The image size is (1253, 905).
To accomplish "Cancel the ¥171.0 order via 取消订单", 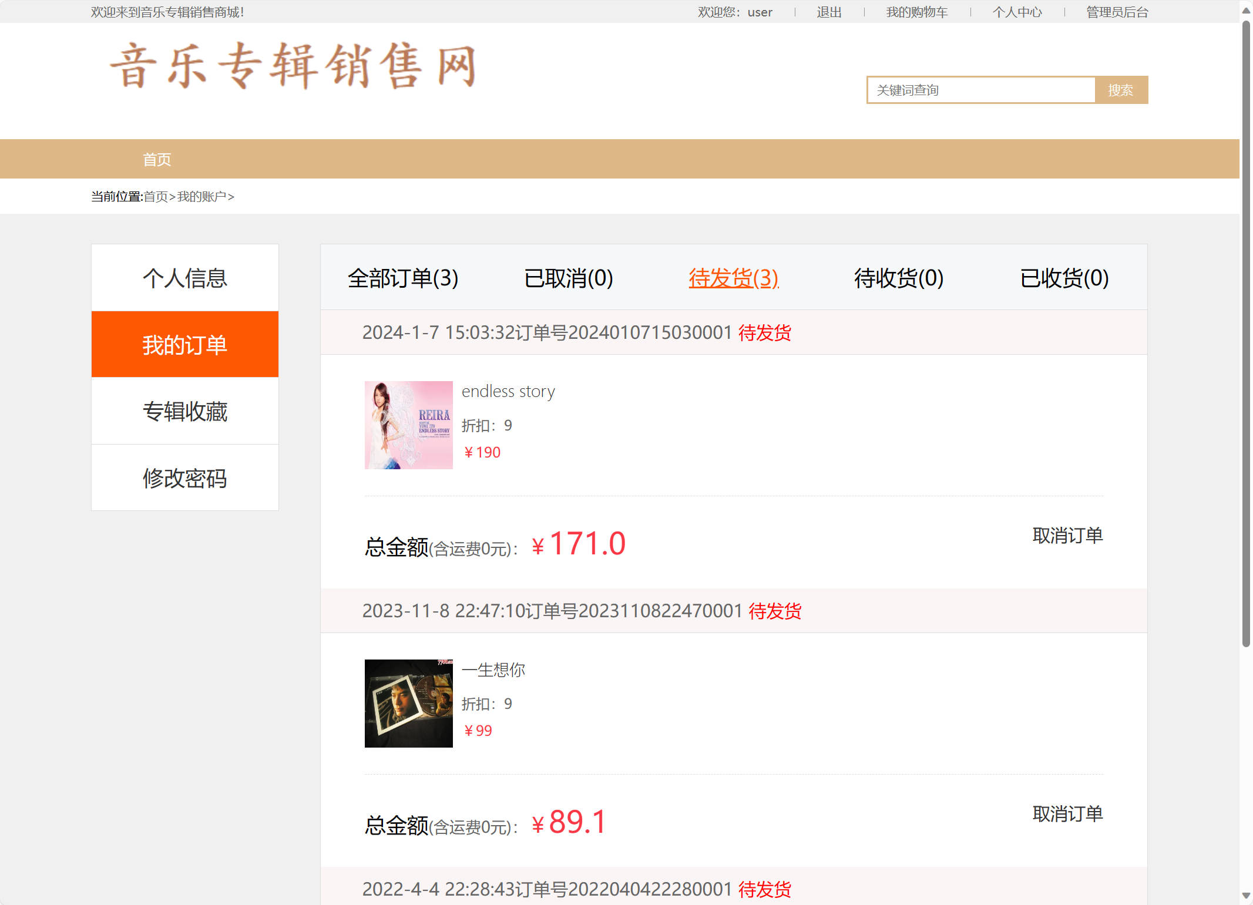I will tap(1067, 535).
